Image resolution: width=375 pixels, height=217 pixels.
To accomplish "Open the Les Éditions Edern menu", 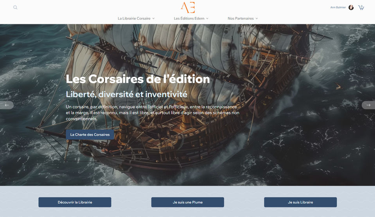I will 189,18.
